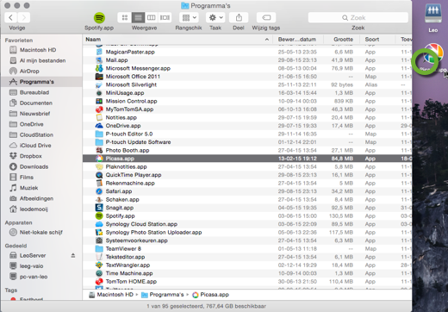This screenshot has height=312, width=448.
Task: Click Macintosh HD in the path bar
Action: coord(111,295)
